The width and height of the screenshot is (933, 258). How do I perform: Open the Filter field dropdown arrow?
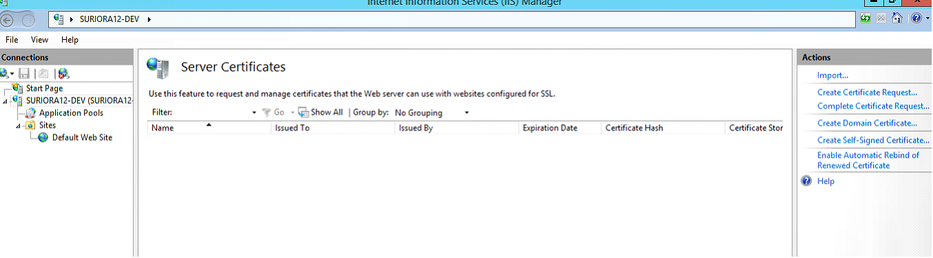254,113
